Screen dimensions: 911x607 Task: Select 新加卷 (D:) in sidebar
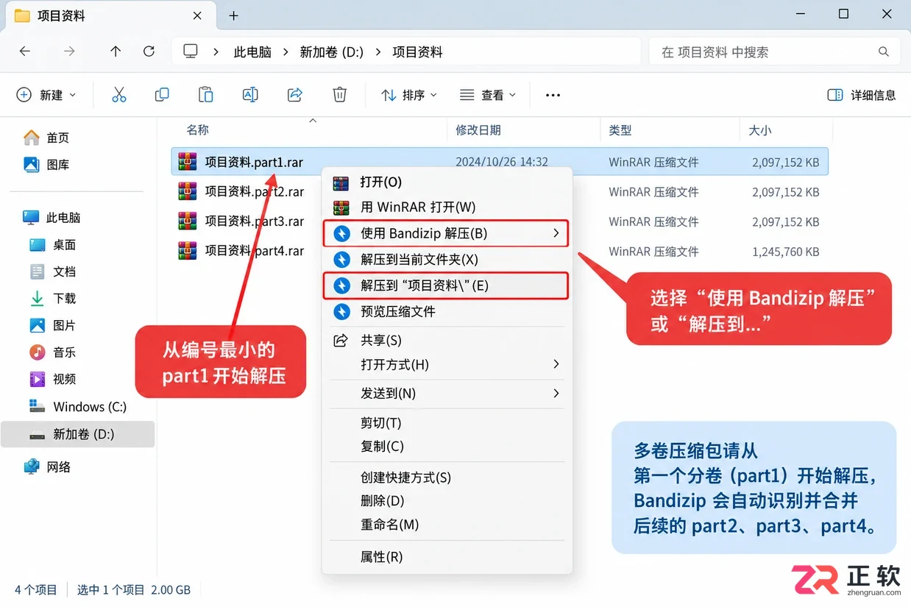click(78, 434)
